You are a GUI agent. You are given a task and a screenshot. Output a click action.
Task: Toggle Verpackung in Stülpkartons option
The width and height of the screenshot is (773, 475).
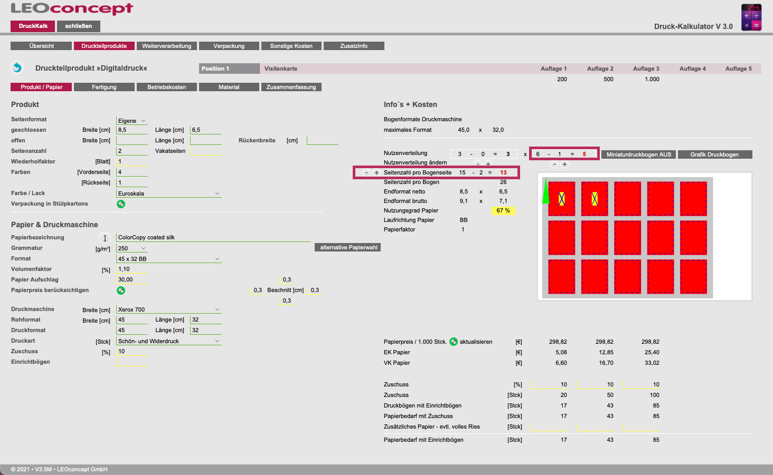(121, 204)
